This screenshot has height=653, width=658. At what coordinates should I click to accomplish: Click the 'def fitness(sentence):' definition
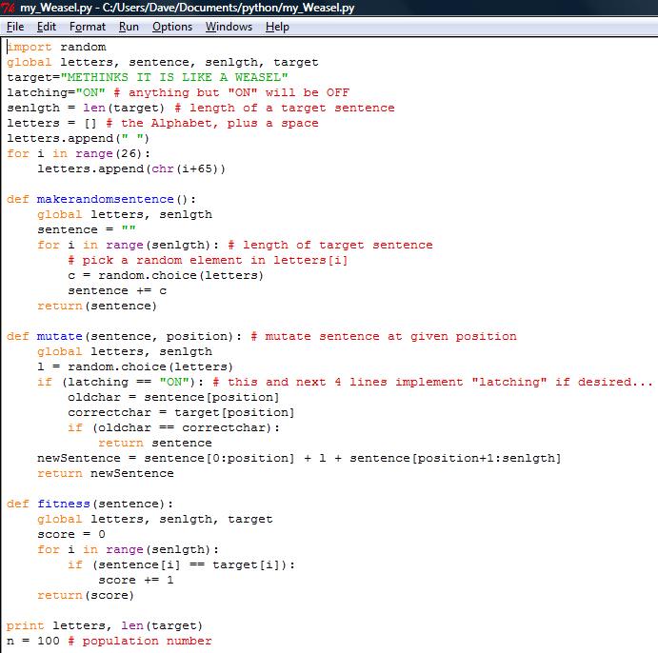click(x=90, y=505)
